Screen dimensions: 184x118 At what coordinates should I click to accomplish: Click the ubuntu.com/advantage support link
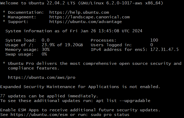[x=85, y=22]
